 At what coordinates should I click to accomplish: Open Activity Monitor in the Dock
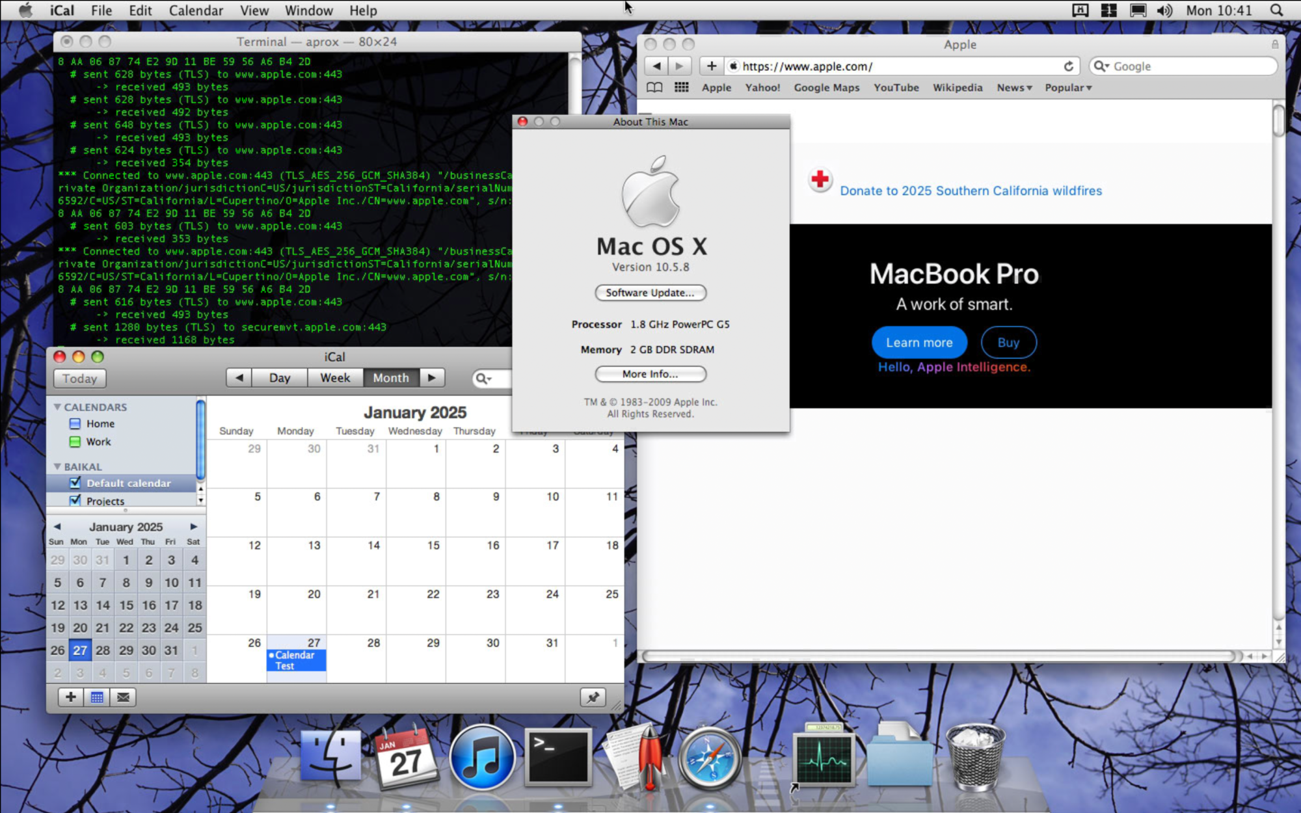[824, 758]
